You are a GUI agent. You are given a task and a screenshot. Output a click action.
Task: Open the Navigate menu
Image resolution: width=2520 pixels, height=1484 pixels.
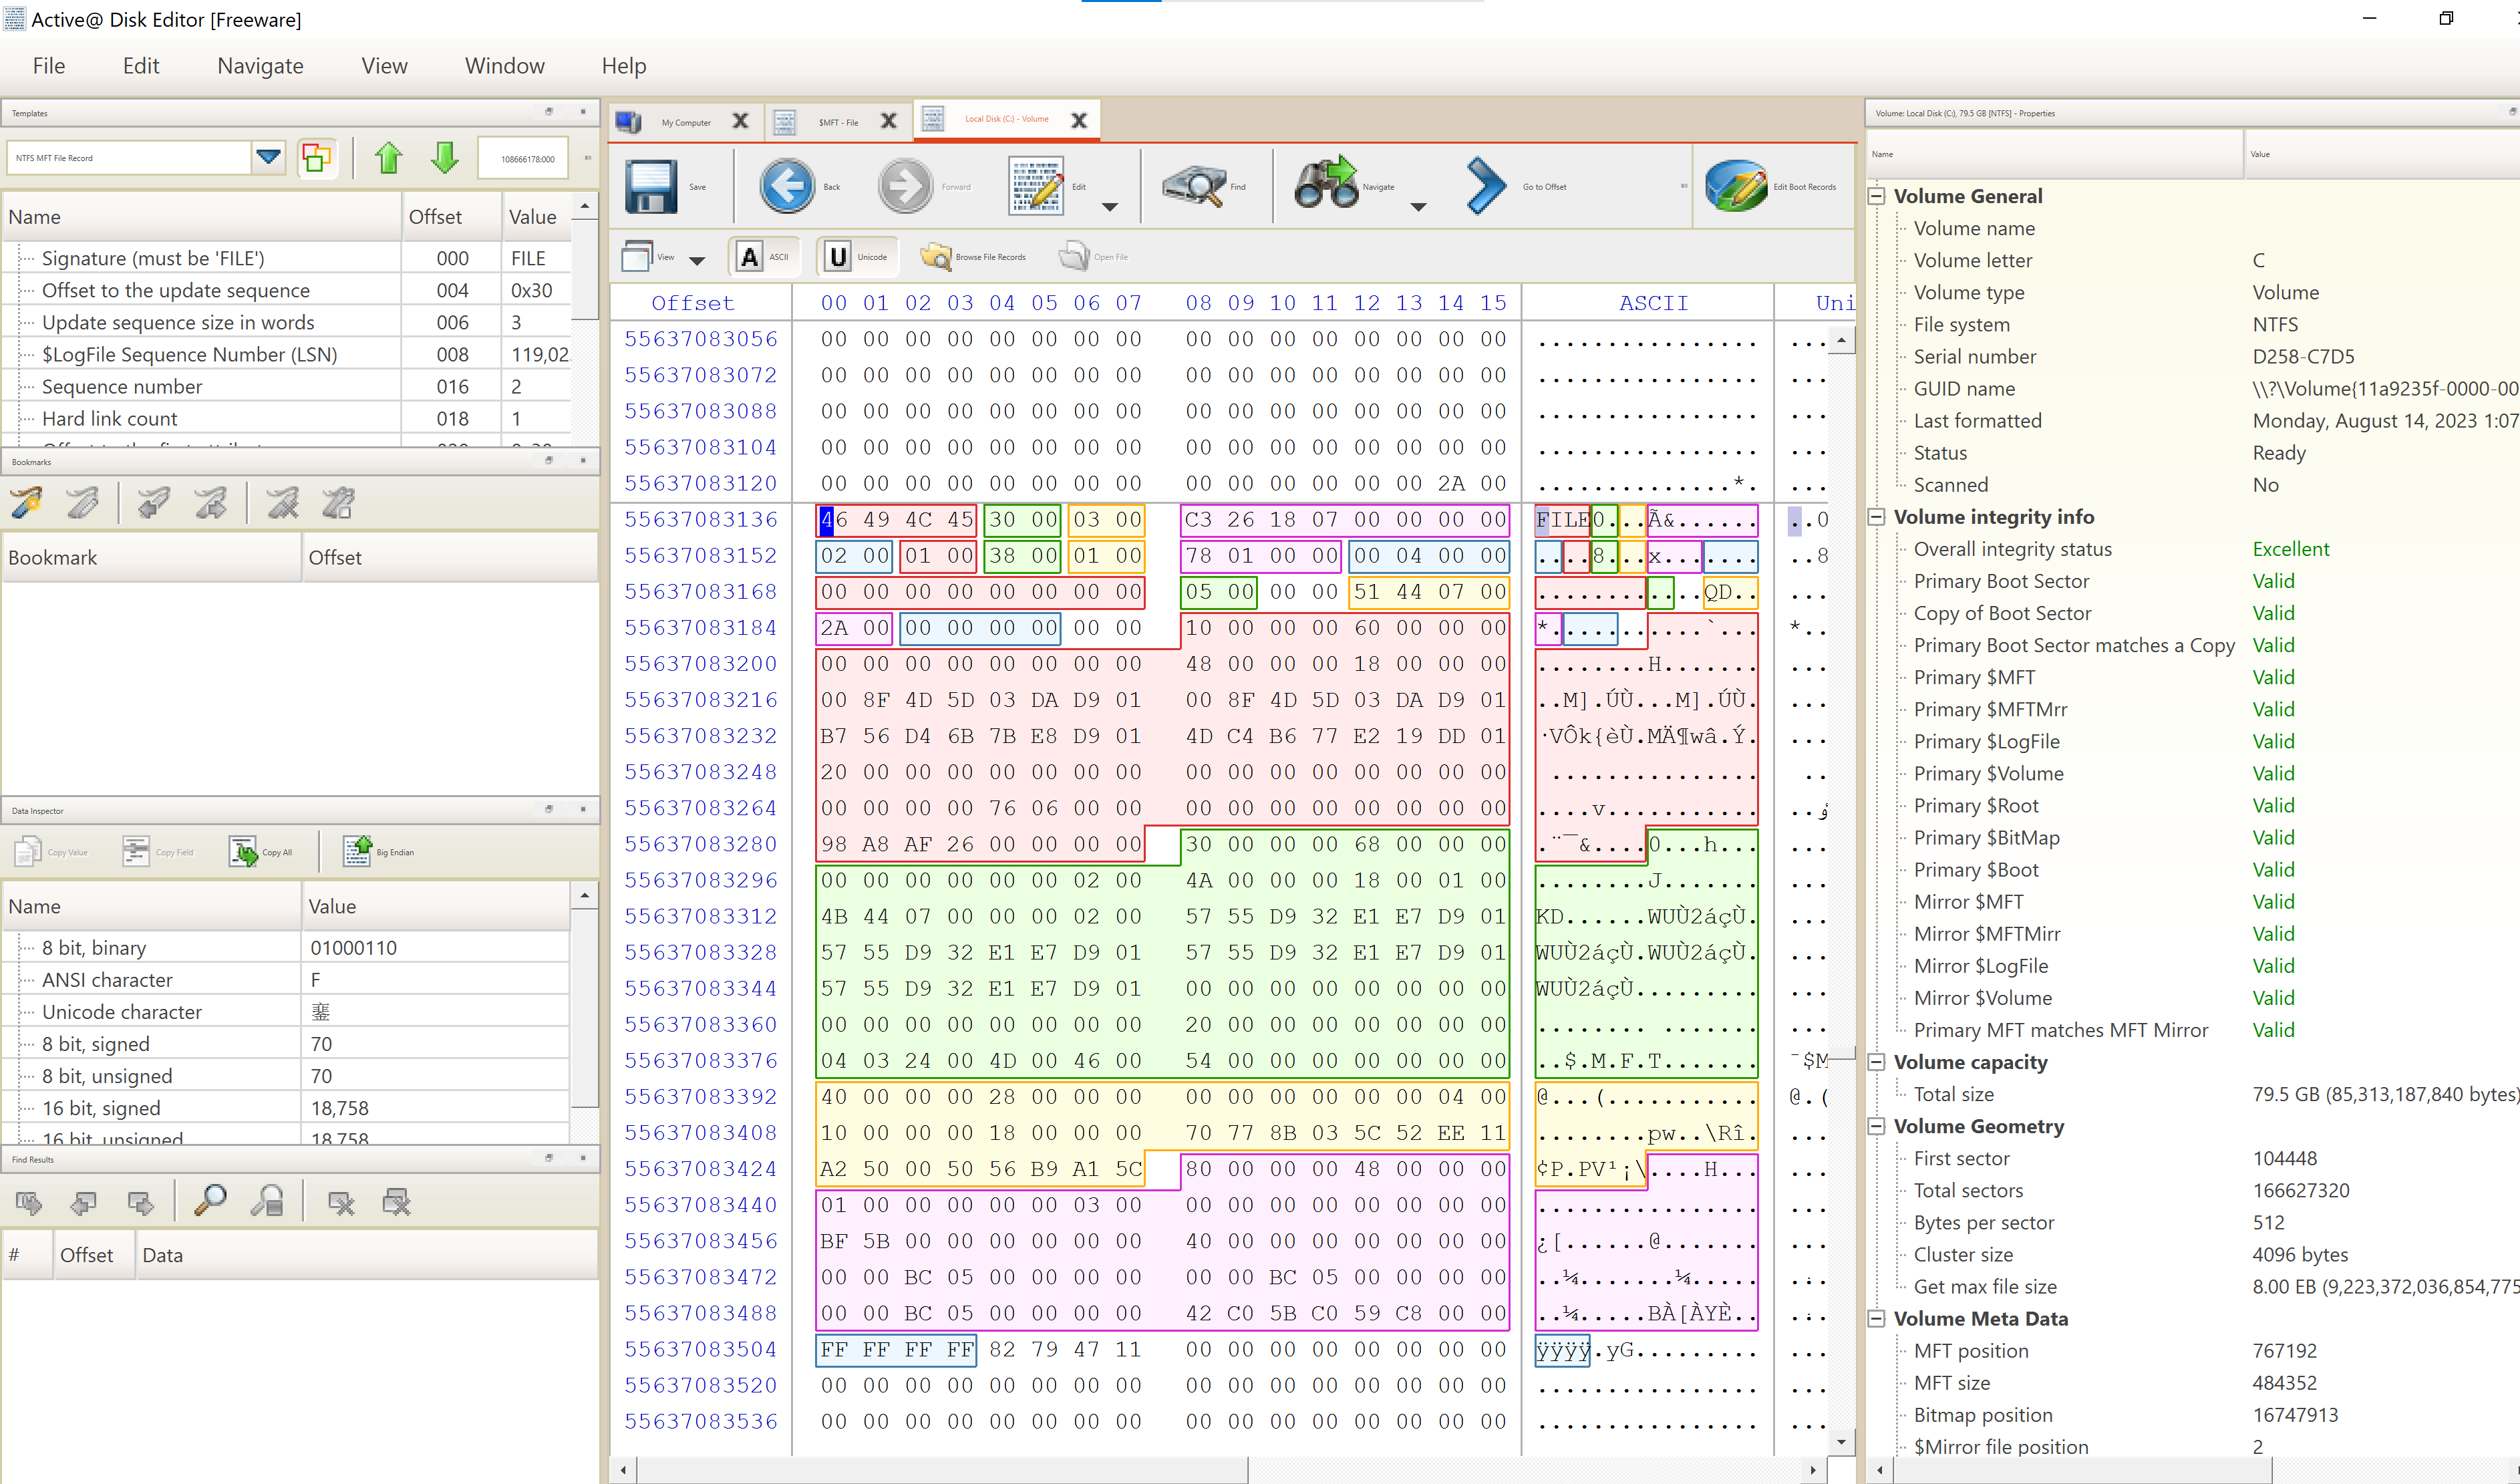pos(260,66)
